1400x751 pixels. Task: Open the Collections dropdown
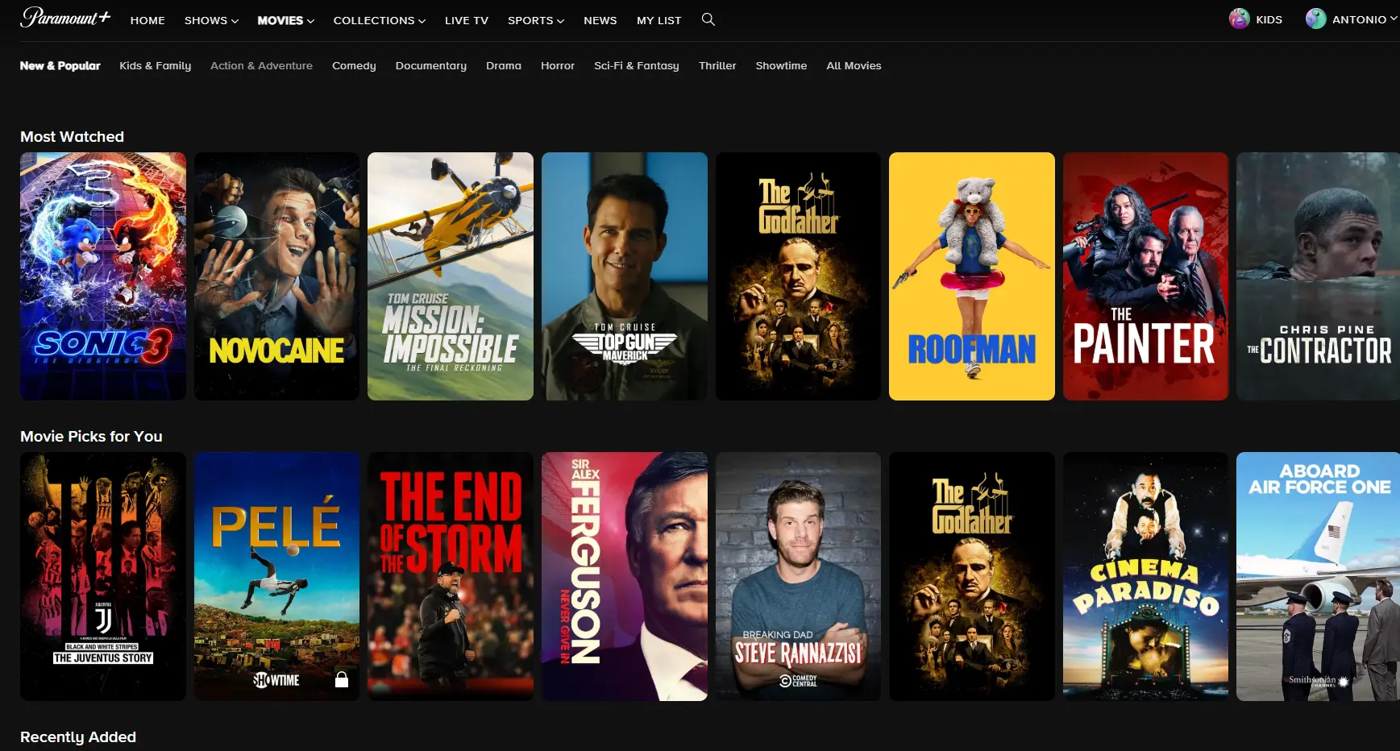point(380,20)
